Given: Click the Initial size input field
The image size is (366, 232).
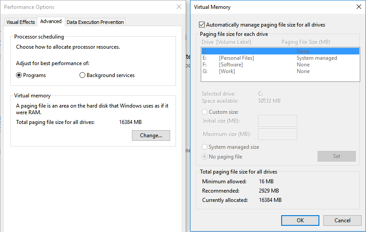Looking at the screenshot, I should [277, 121].
